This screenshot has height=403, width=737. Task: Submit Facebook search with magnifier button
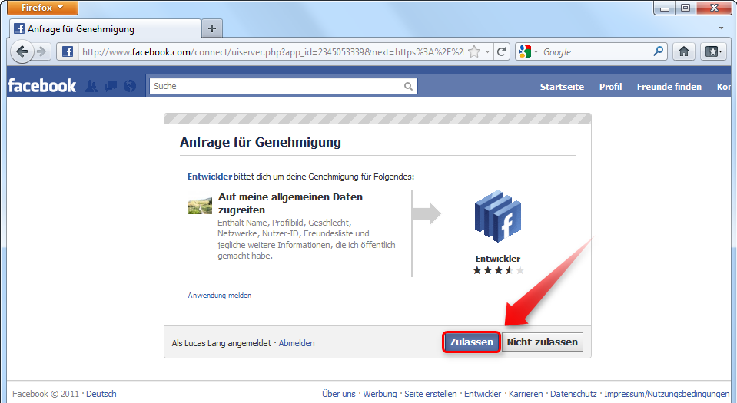click(x=408, y=86)
